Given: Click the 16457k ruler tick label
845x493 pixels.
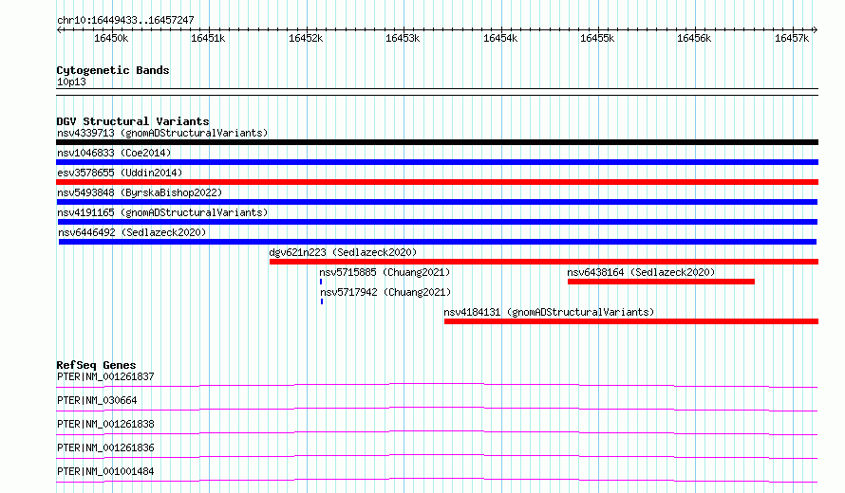Looking at the screenshot, I should 792,38.
